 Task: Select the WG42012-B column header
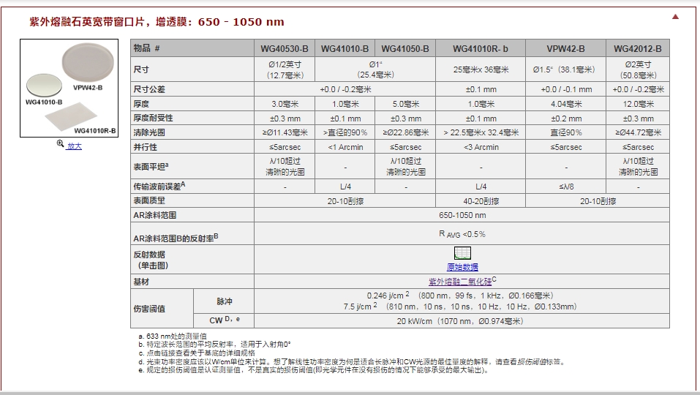coord(637,49)
